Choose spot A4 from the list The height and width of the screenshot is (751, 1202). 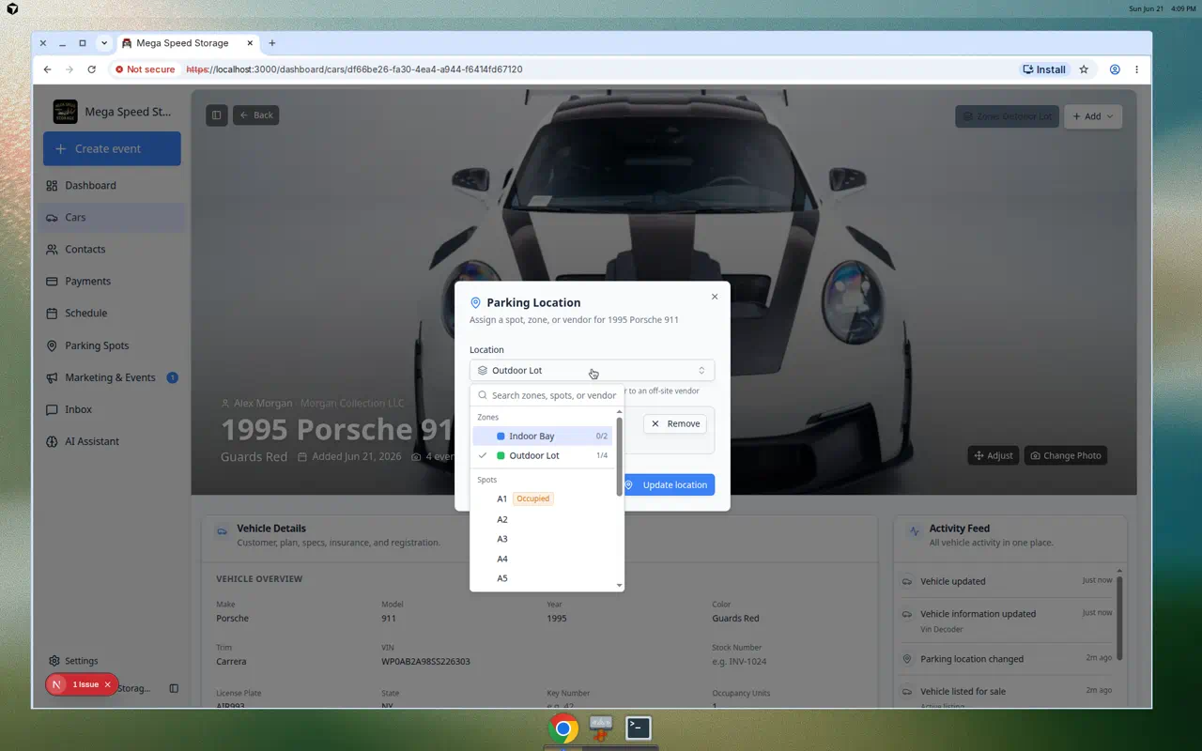point(543,559)
